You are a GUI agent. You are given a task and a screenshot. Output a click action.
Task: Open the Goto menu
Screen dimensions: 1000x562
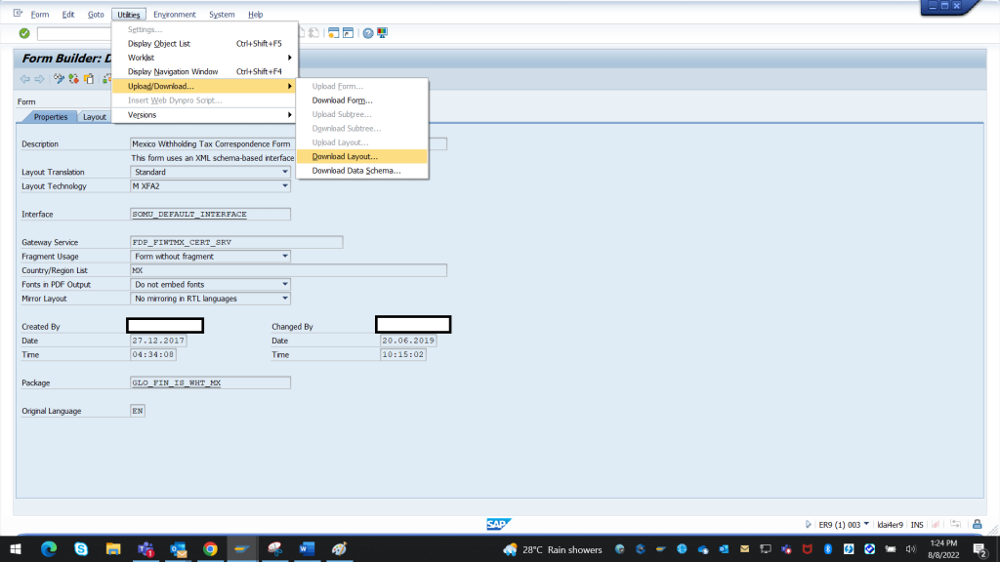point(96,14)
